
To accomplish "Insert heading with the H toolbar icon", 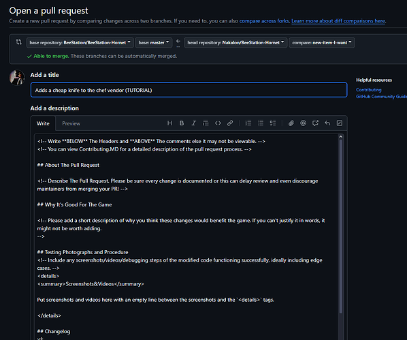I will coord(169,123).
